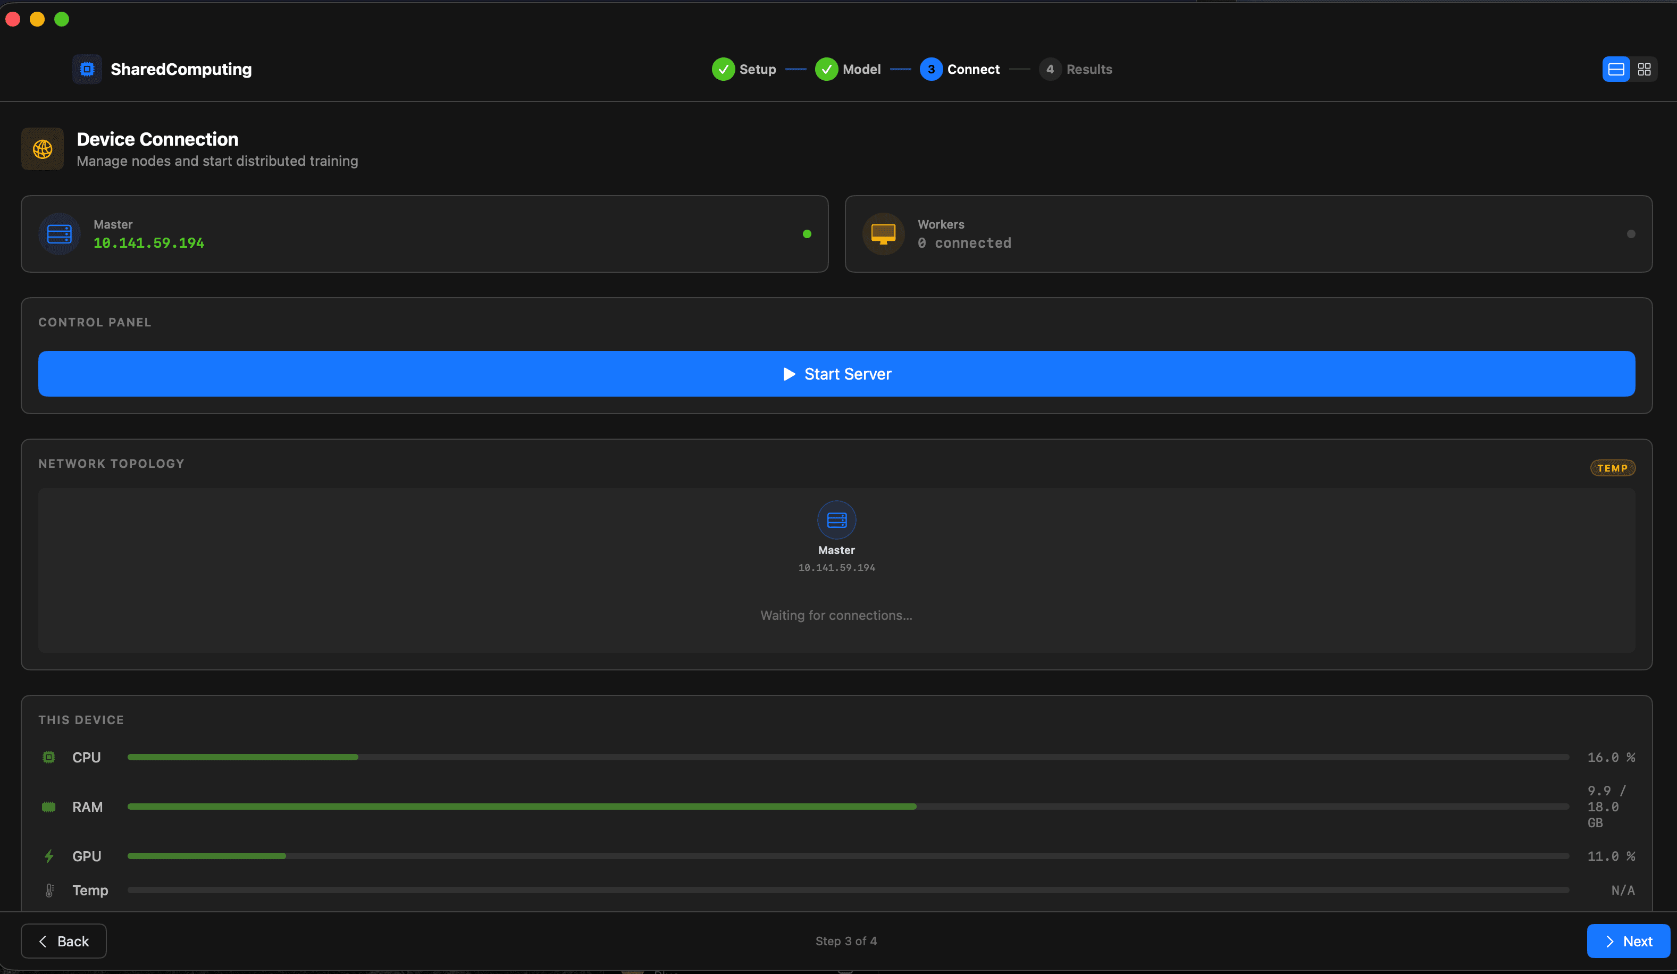1677x974 pixels.
Task: Click the Master server icon in status card
Action: (59, 234)
